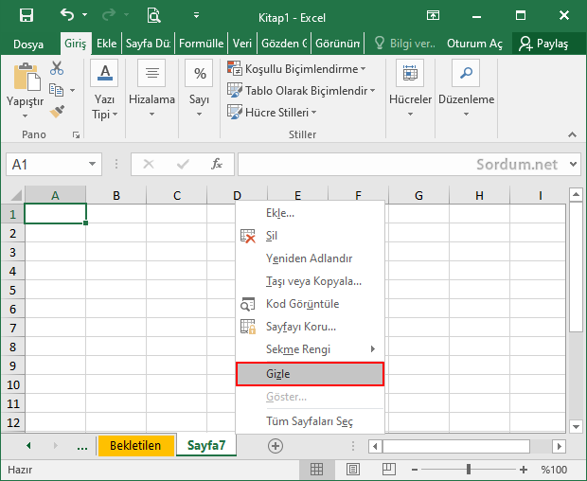Click the Cut scissors icon
Screen dimensions: 587x481
tap(57, 68)
